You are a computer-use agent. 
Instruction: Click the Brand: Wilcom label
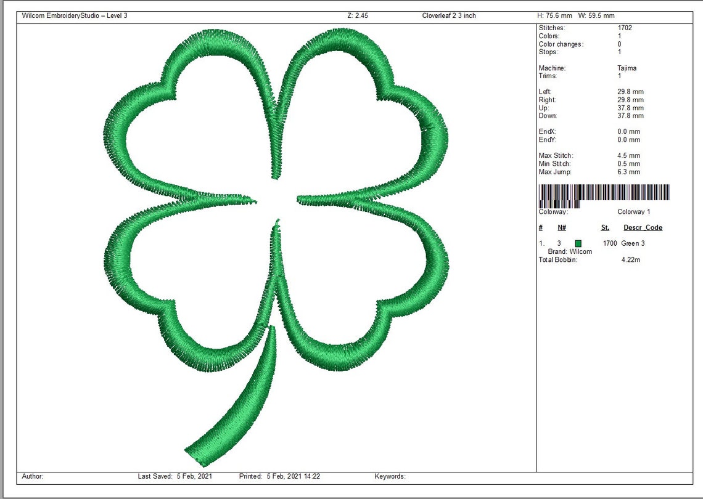pyautogui.click(x=570, y=251)
